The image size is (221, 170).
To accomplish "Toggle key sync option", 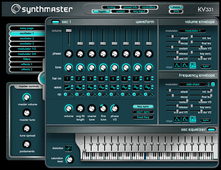I will click(143, 106).
